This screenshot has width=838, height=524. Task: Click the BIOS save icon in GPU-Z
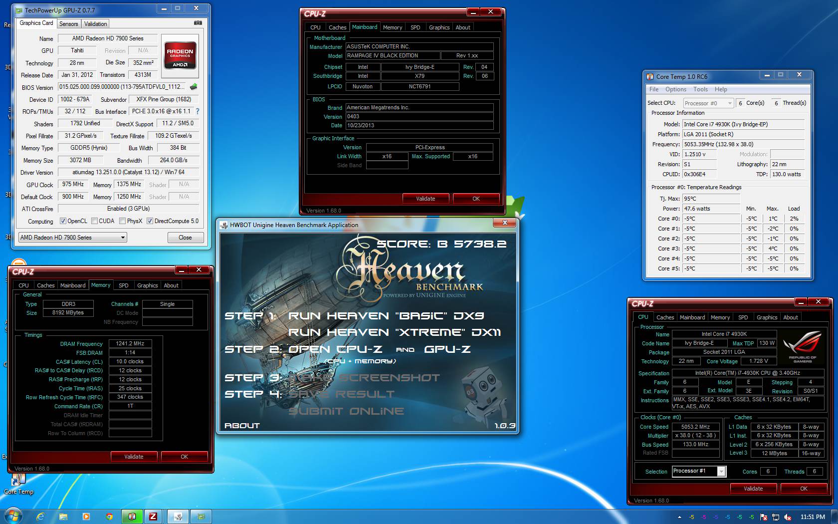coord(194,87)
